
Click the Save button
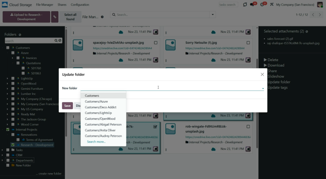(x=67, y=106)
